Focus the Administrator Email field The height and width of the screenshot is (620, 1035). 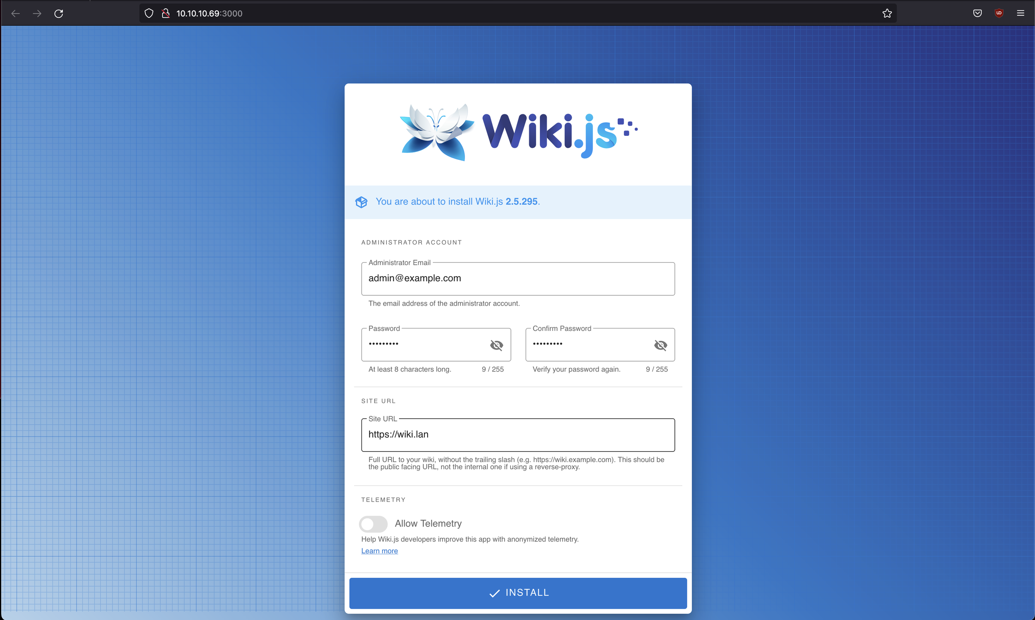(x=518, y=279)
